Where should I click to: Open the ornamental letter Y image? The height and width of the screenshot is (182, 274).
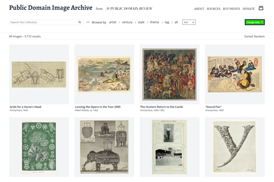(x=235, y=147)
